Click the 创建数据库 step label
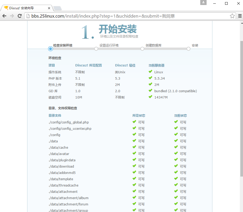This screenshot has height=212, width=243. tap(154, 45)
